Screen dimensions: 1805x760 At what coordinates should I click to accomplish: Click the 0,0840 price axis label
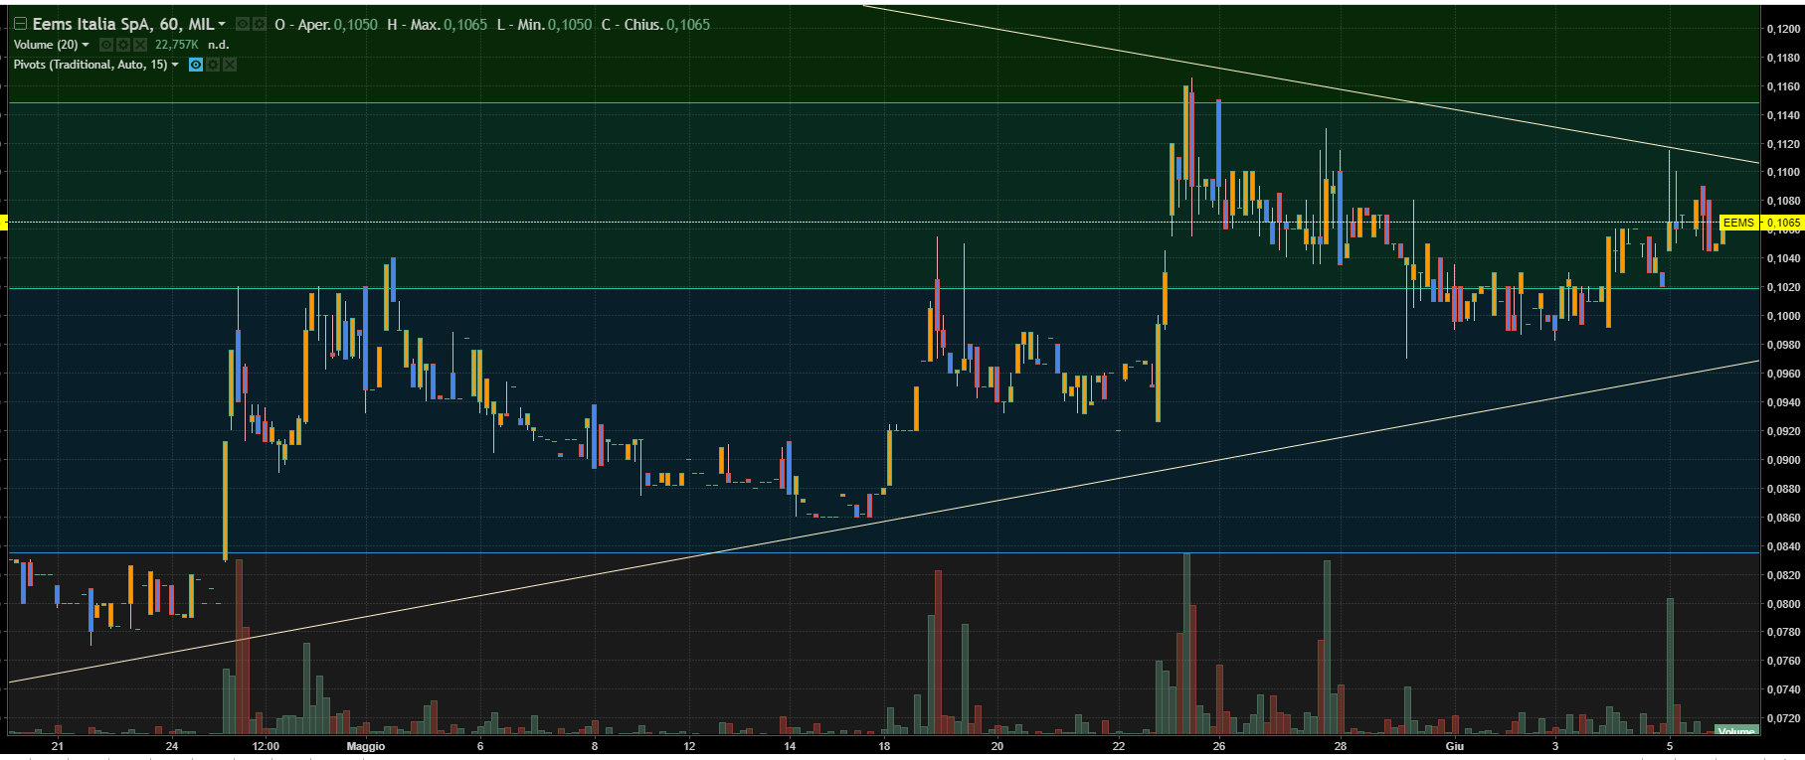click(1783, 546)
